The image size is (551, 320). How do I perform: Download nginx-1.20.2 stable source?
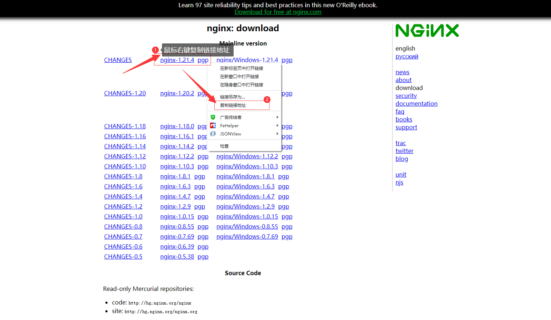pyautogui.click(x=177, y=93)
